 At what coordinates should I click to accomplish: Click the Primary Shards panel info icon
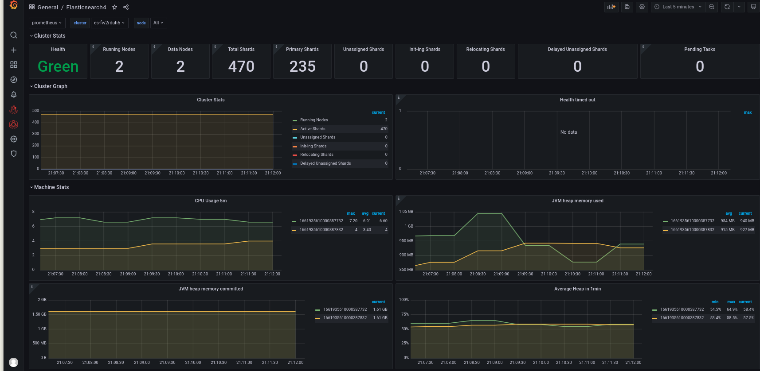(x=276, y=46)
